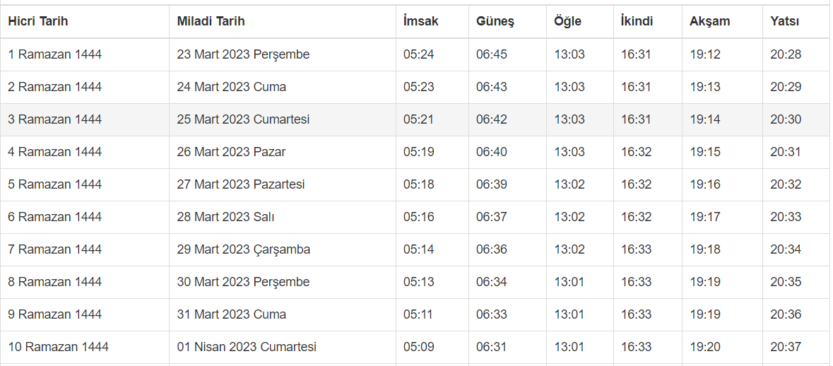Click the Miladi Tarih column header

pyautogui.click(x=211, y=21)
